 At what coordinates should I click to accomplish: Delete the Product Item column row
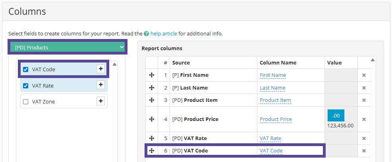click(363, 100)
